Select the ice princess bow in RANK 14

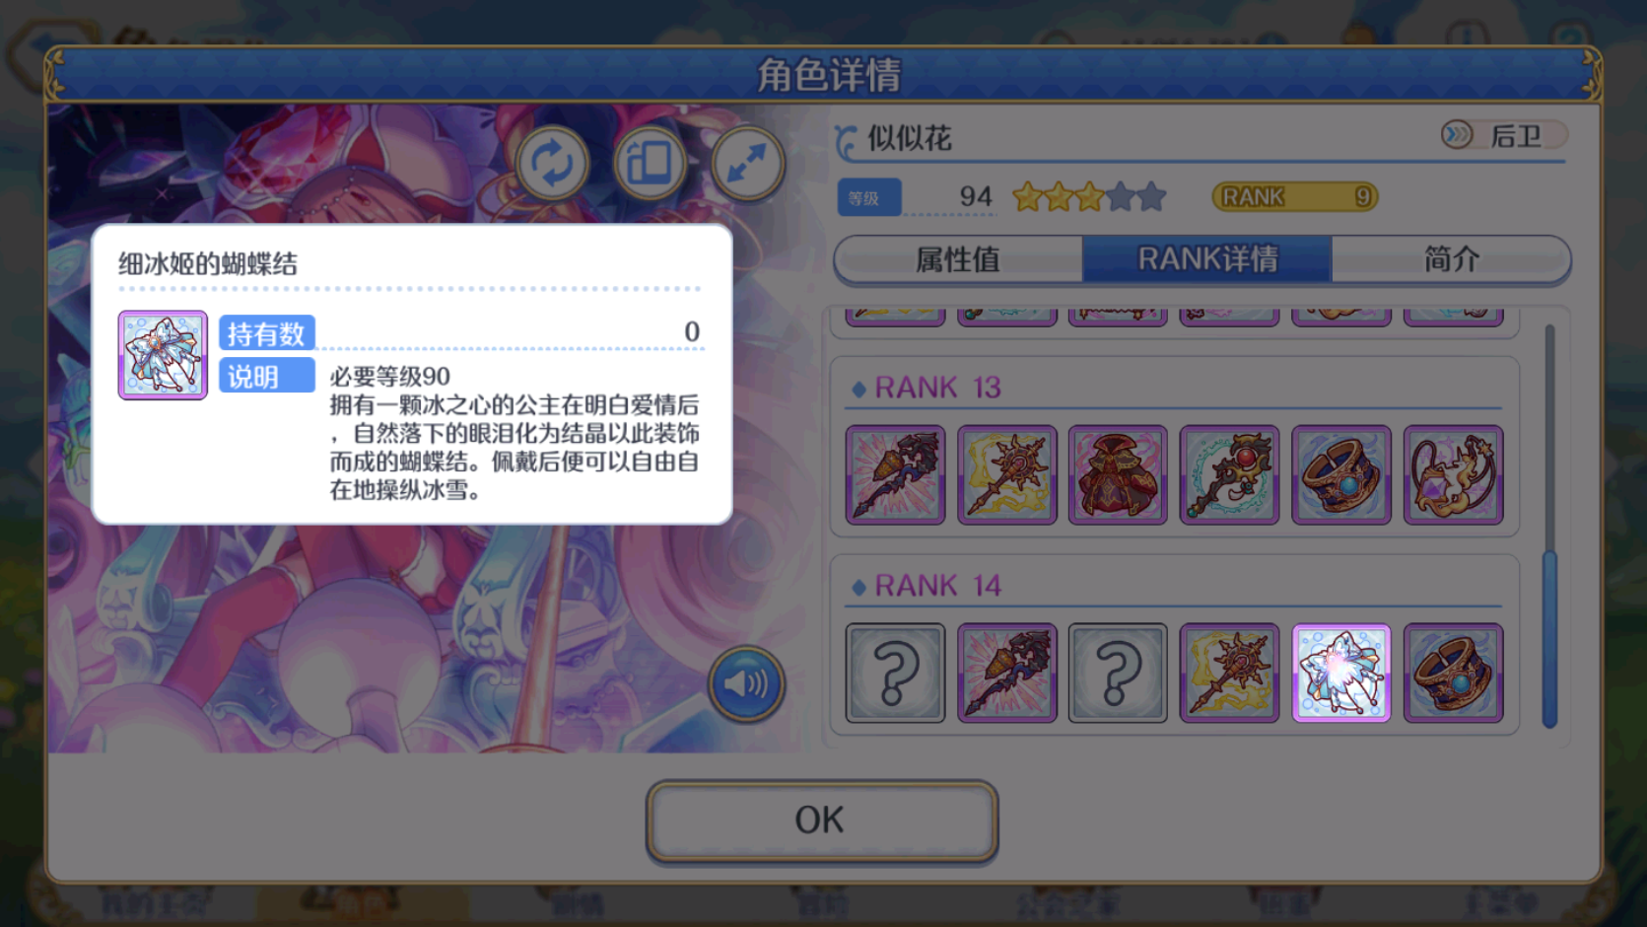pos(1341,674)
